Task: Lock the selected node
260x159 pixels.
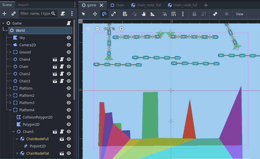Action: (194, 14)
